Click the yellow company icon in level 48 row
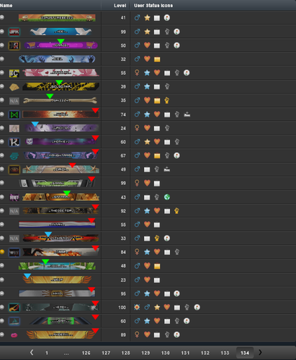The width and height of the screenshot is (296, 360). 157,266
